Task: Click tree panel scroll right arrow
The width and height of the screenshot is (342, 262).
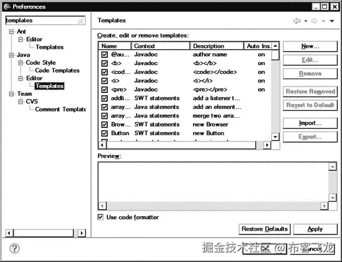Action: (82, 233)
